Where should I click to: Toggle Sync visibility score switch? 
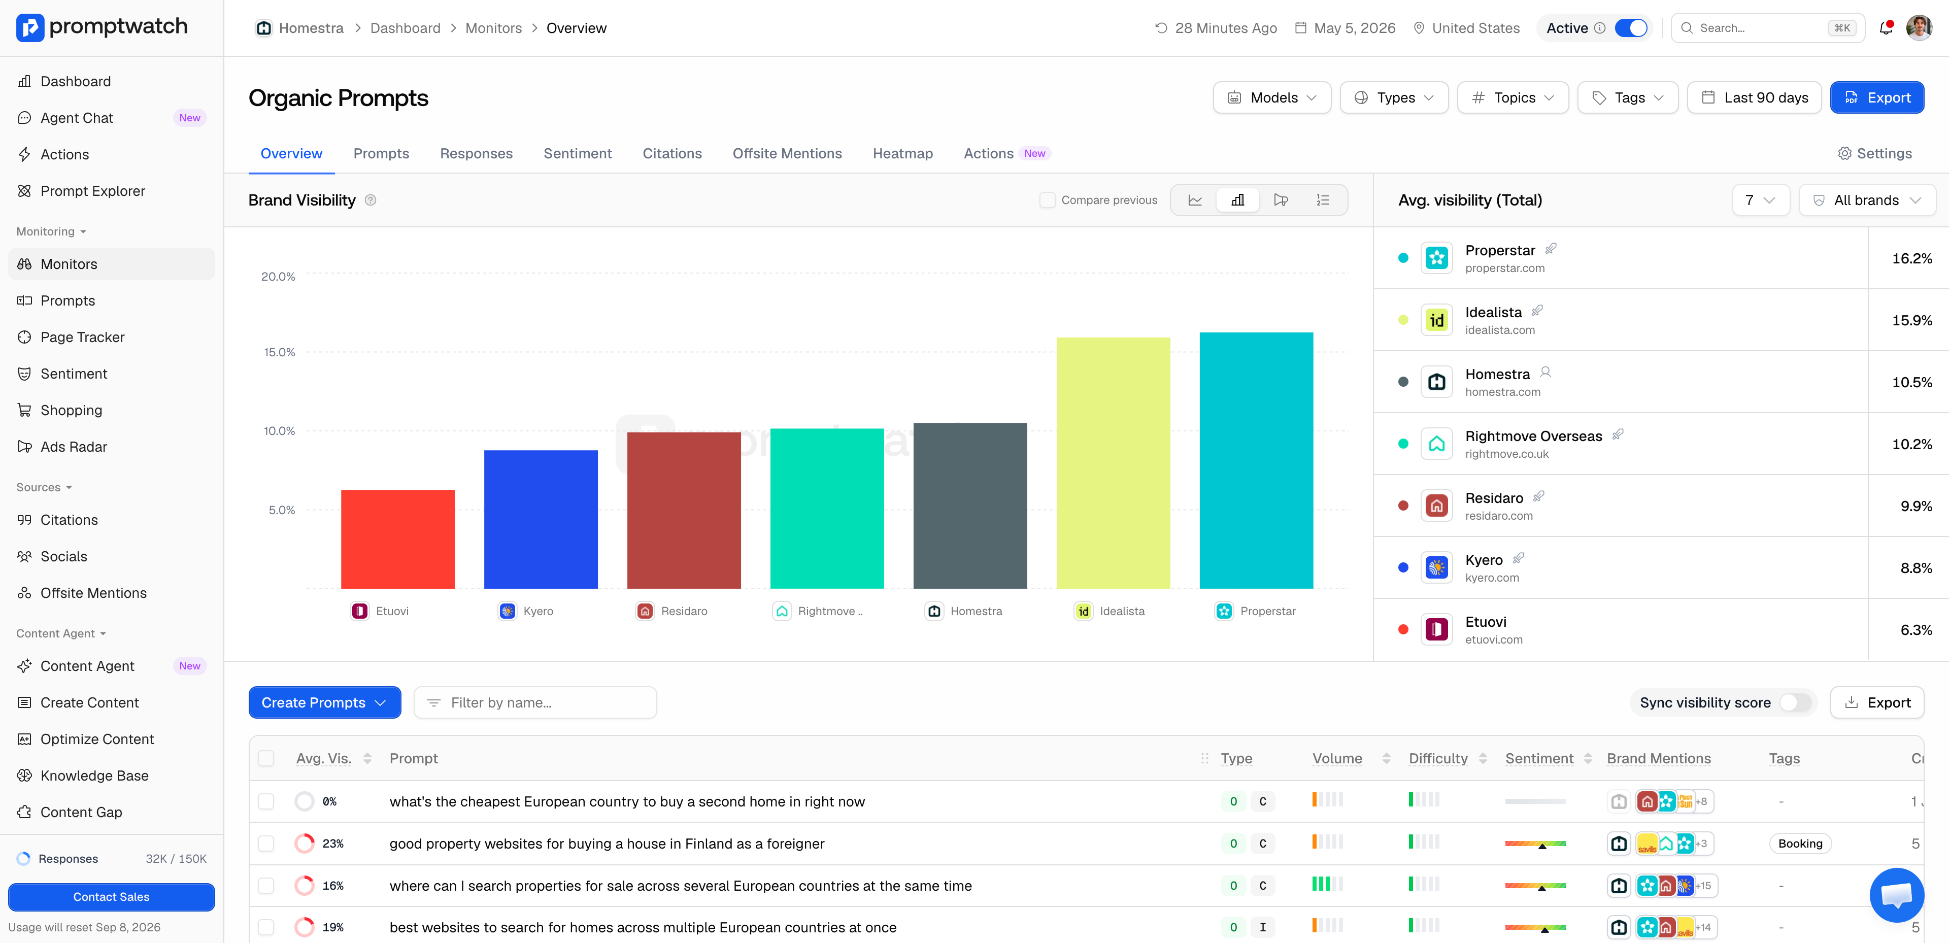point(1795,703)
